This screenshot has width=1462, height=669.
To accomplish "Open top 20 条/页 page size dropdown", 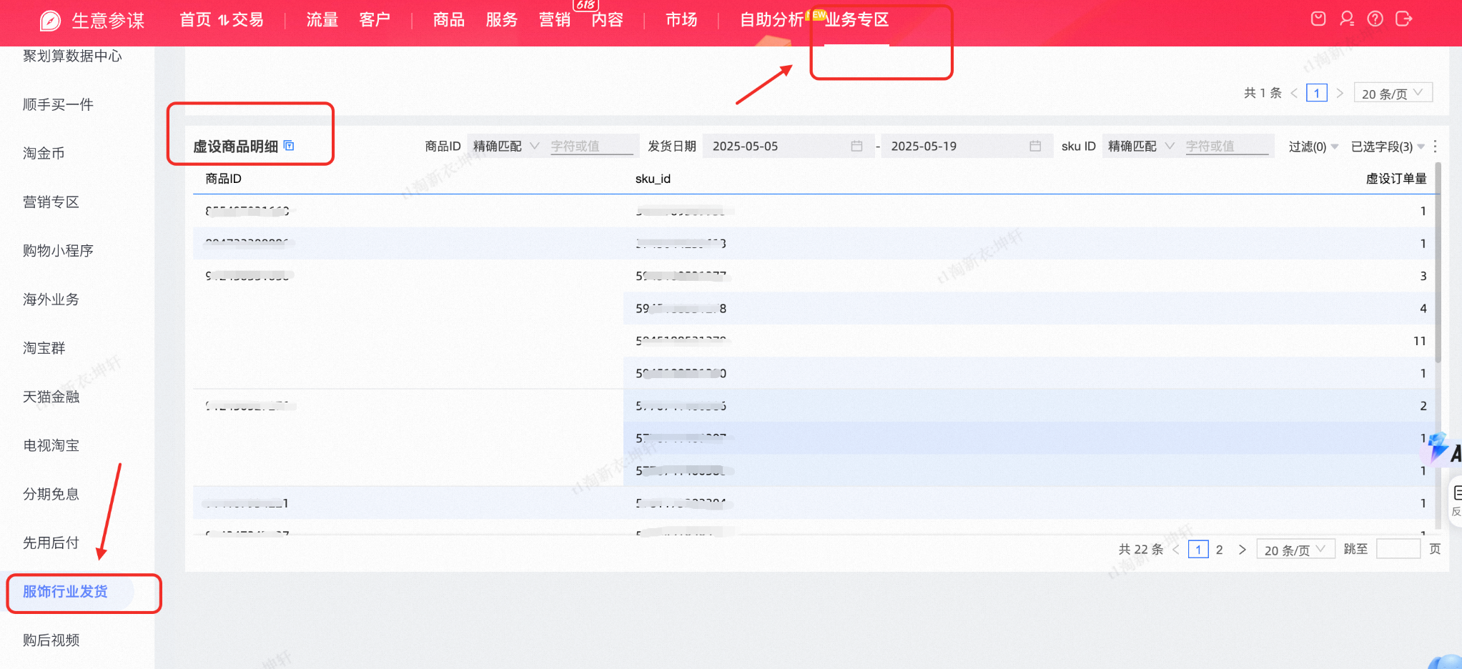I will click(1393, 93).
